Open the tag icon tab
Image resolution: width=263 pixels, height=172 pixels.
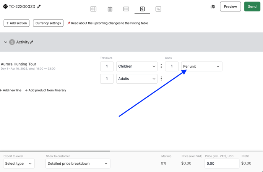[x=158, y=9]
